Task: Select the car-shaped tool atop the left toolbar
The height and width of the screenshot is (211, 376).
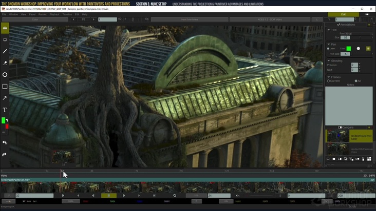Action: (x=5, y=28)
